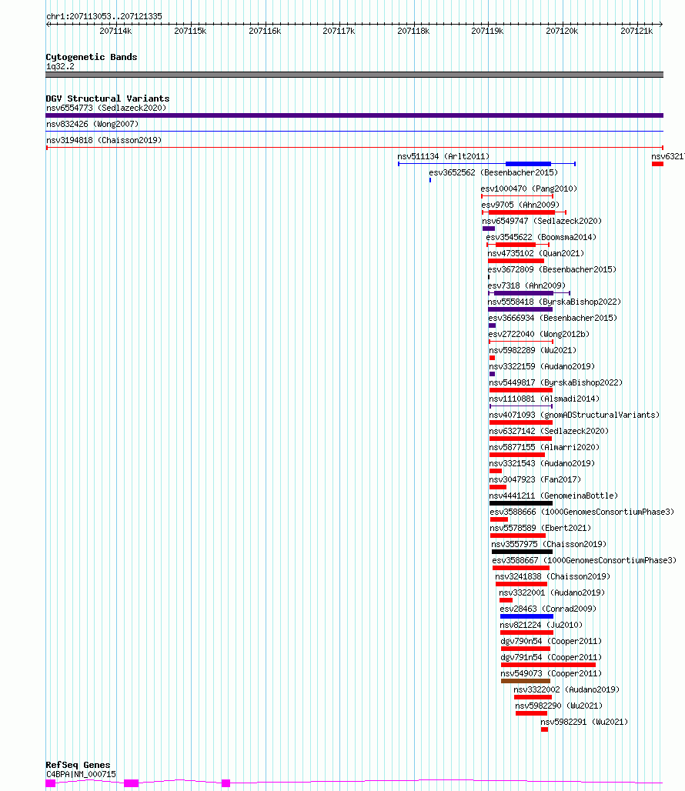Click nsv5982289 (Wu2021) label
The width and height of the screenshot is (685, 791).
[533, 350]
